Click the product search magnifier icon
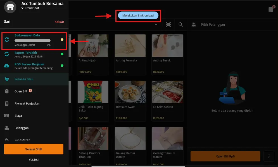The image size is (278, 167). coord(181,25)
